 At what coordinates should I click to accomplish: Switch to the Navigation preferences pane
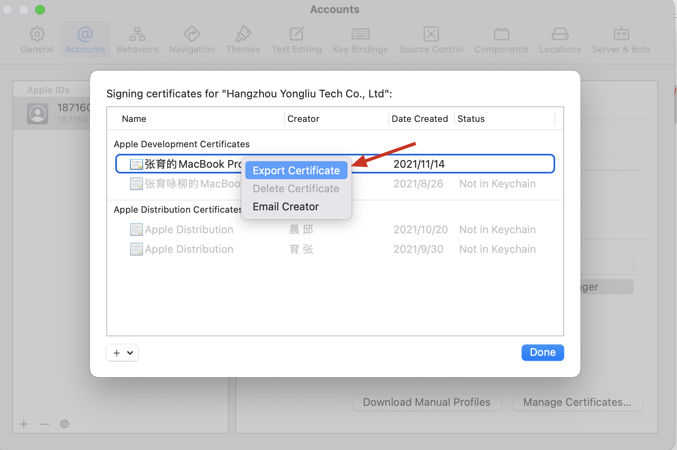tap(192, 40)
